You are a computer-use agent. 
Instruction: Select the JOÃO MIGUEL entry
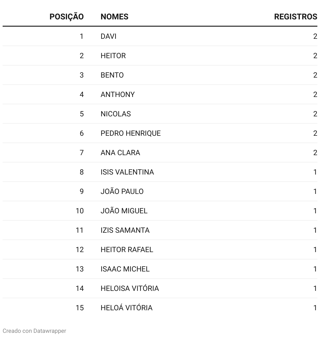coord(124,211)
